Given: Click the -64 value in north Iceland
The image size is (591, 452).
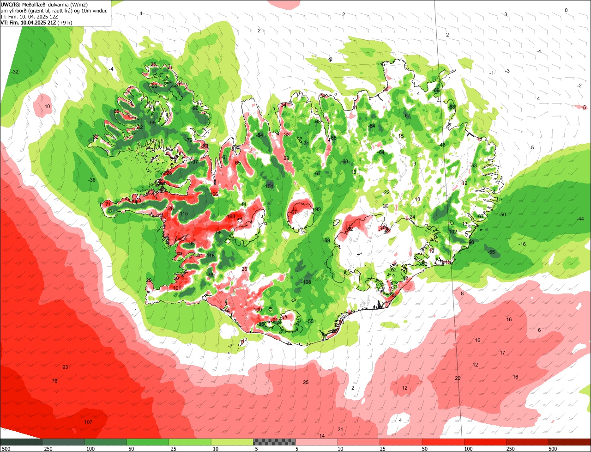Looking at the screenshot, I should tap(381, 152).
